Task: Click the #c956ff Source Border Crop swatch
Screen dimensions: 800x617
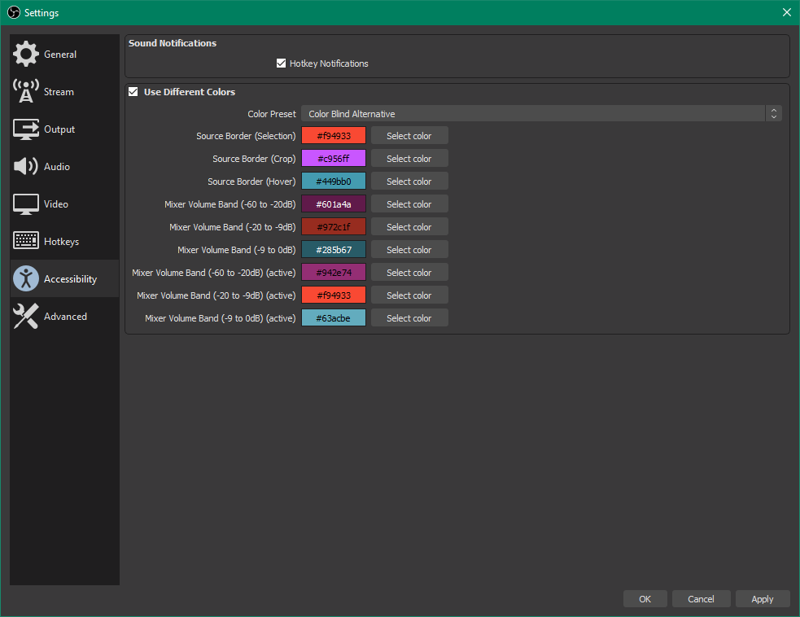Action: [334, 158]
